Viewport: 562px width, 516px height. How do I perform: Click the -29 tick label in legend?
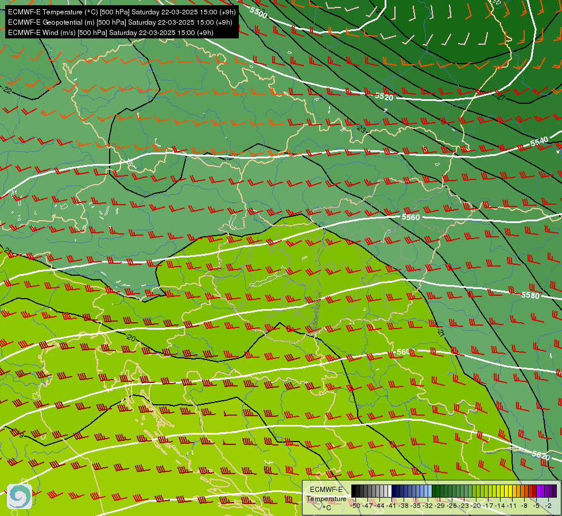(439, 506)
